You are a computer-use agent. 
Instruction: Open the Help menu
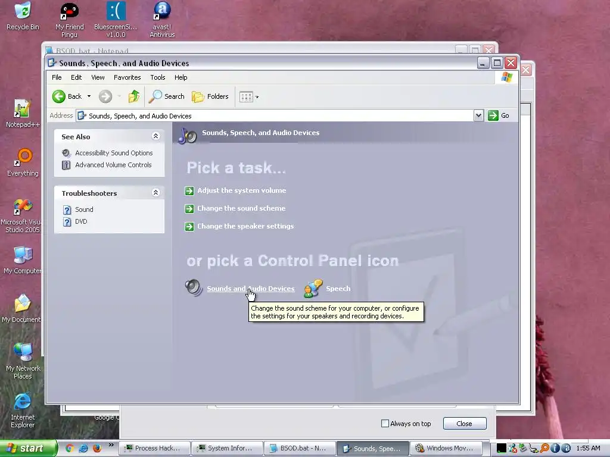coord(181,77)
